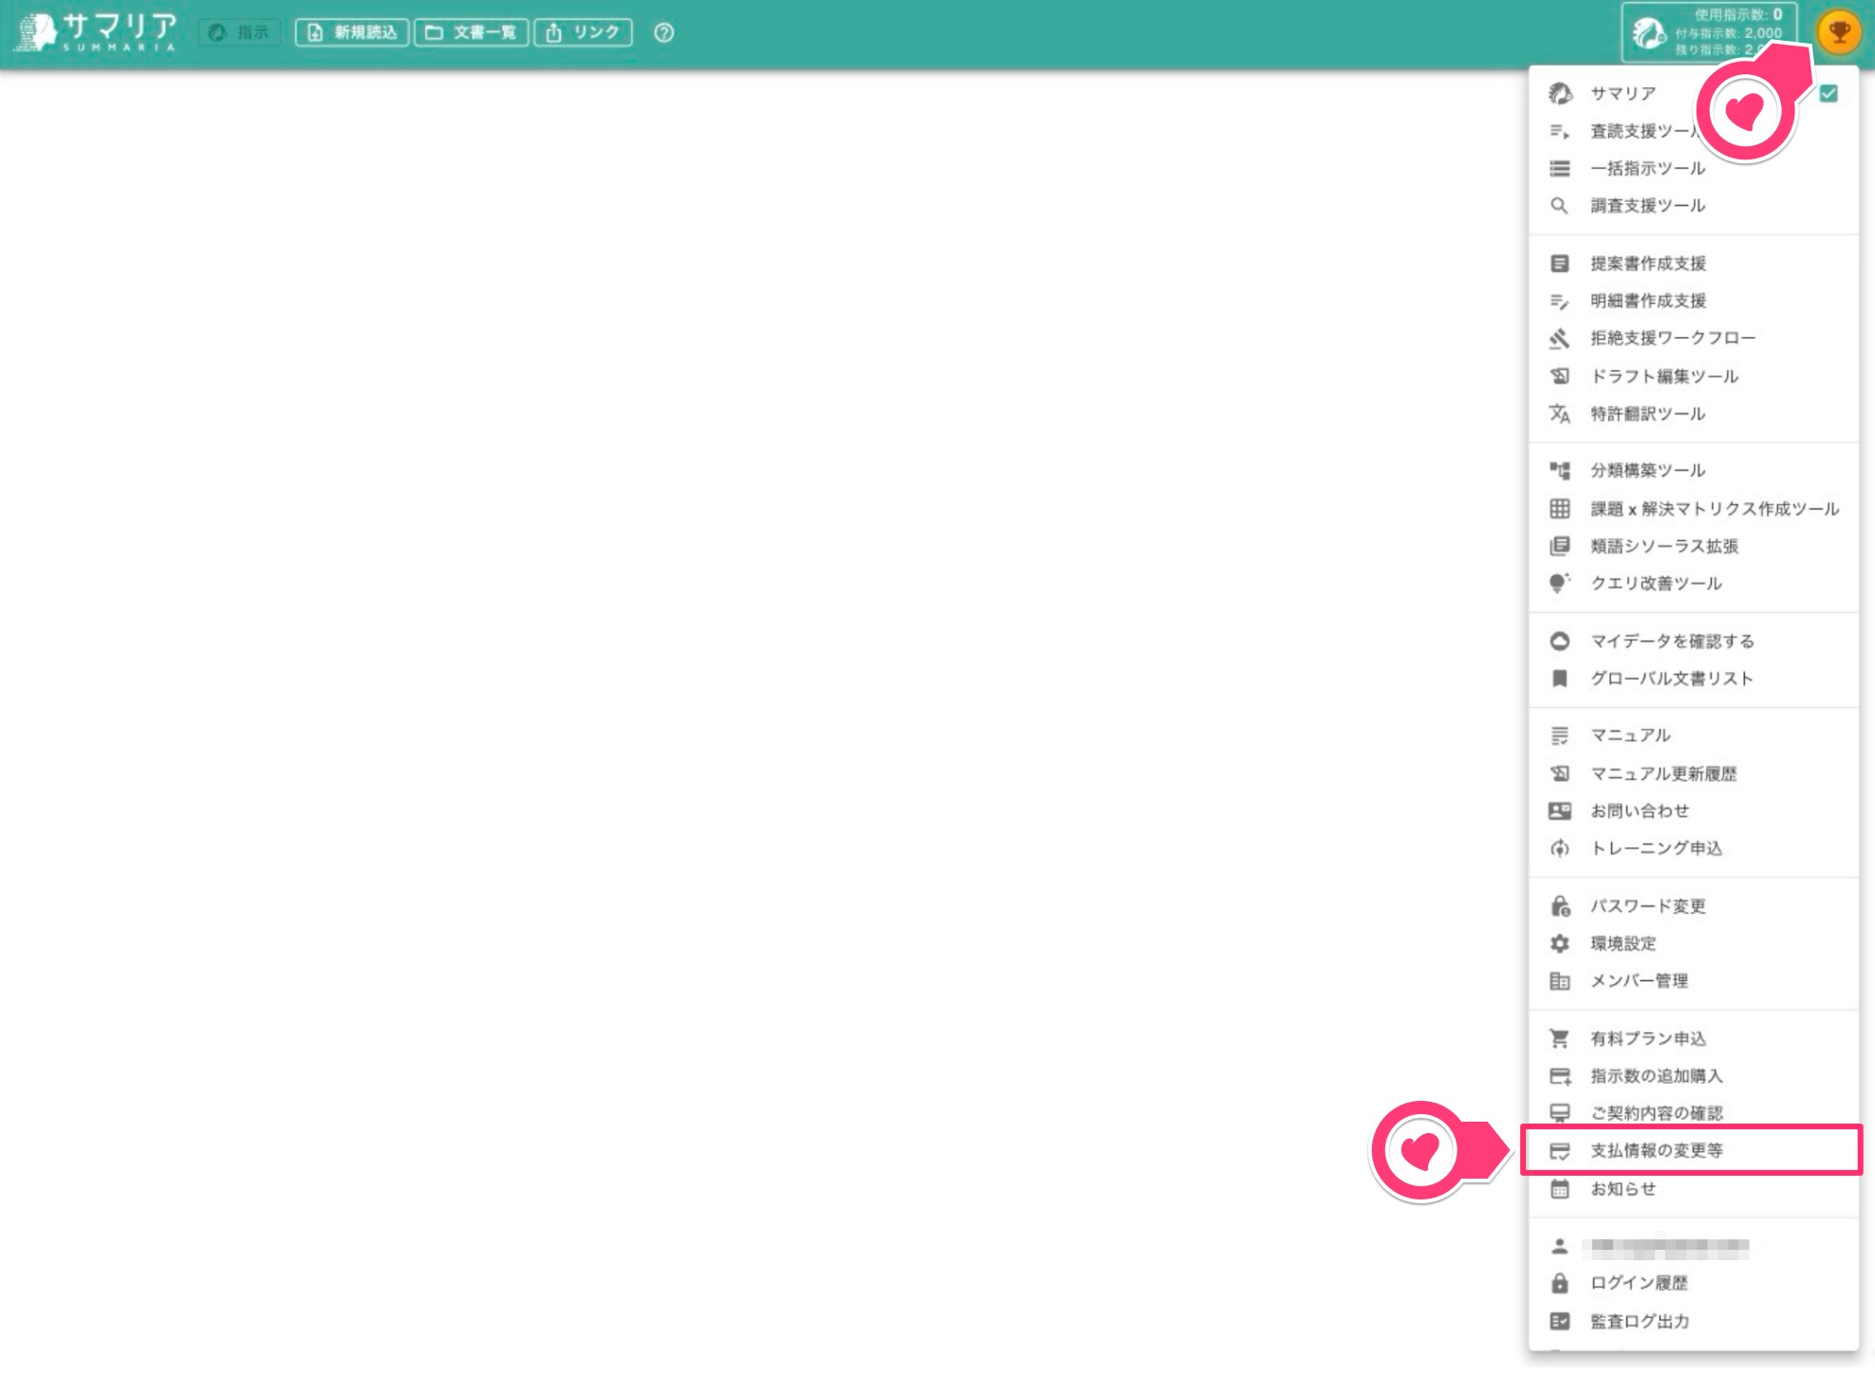Open パスワード変更 menu item
Image resolution: width=1875 pixels, height=1376 pixels.
[x=1694, y=905]
